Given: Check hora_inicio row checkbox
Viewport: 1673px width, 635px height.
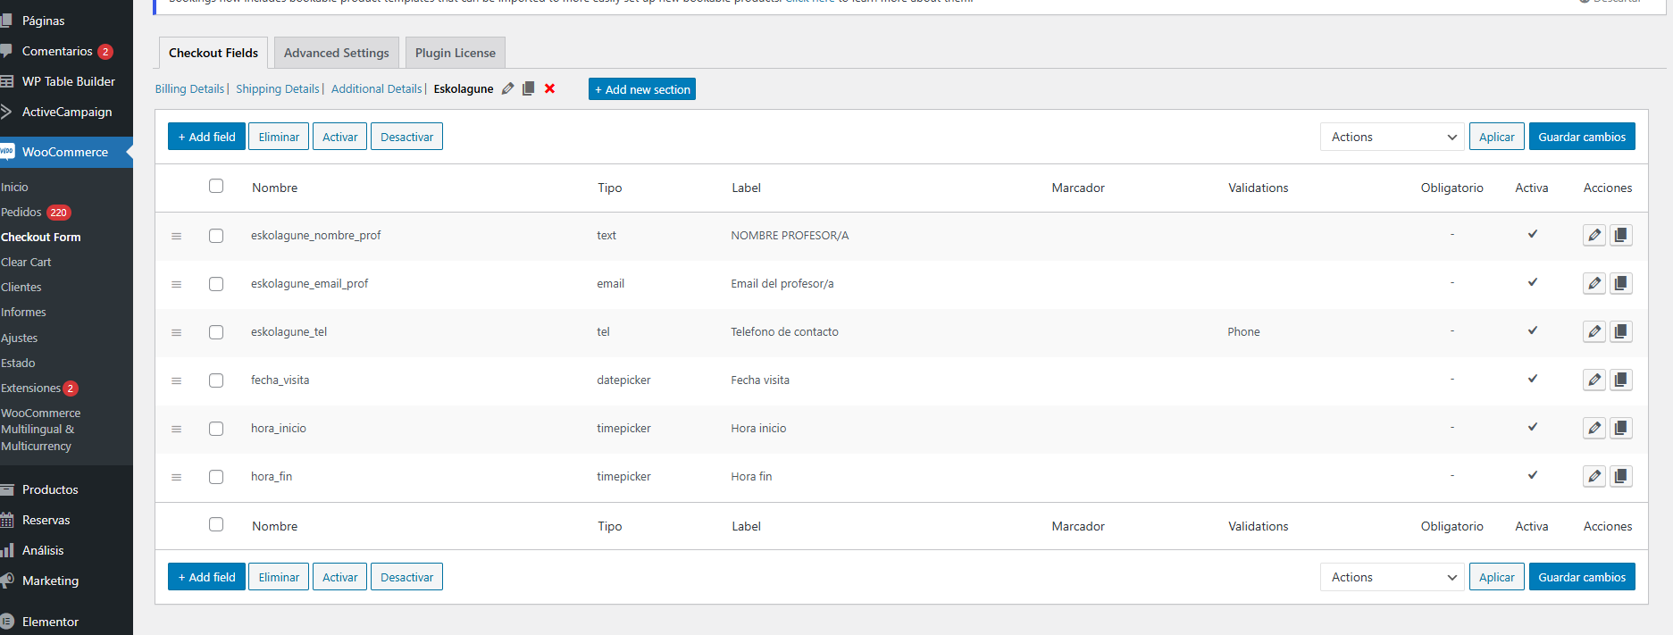Looking at the screenshot, I should coord(216,429).
